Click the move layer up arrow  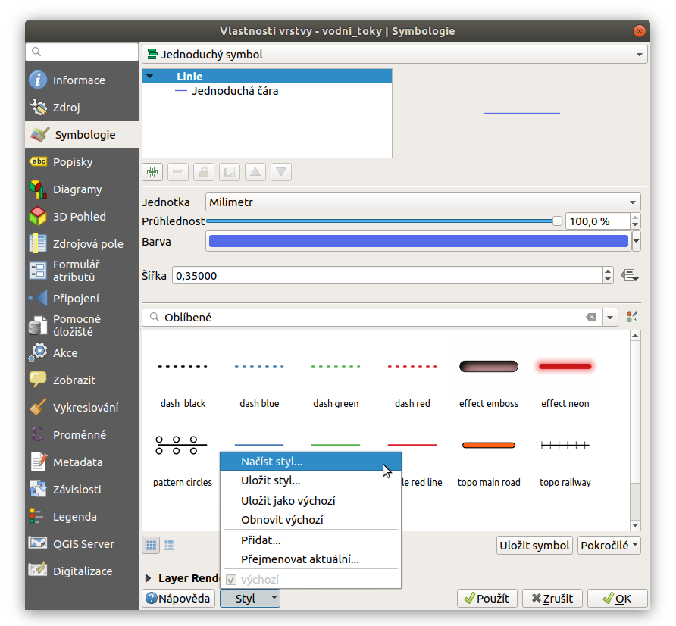point(255,172)
